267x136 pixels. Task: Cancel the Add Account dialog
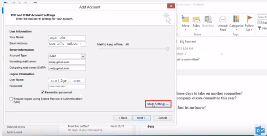pos(163,118)
